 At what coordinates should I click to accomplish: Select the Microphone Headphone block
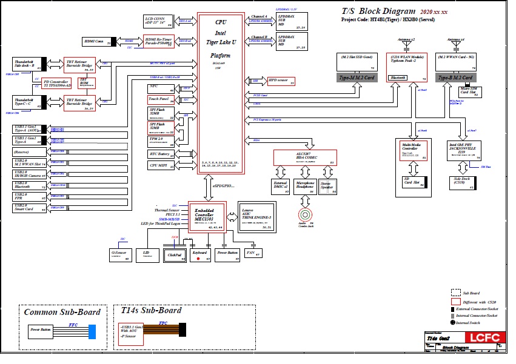click(305, 187)
